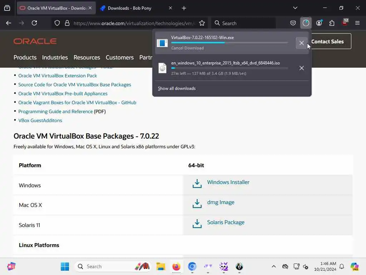Reload the current Oracle page

point(34,23)
